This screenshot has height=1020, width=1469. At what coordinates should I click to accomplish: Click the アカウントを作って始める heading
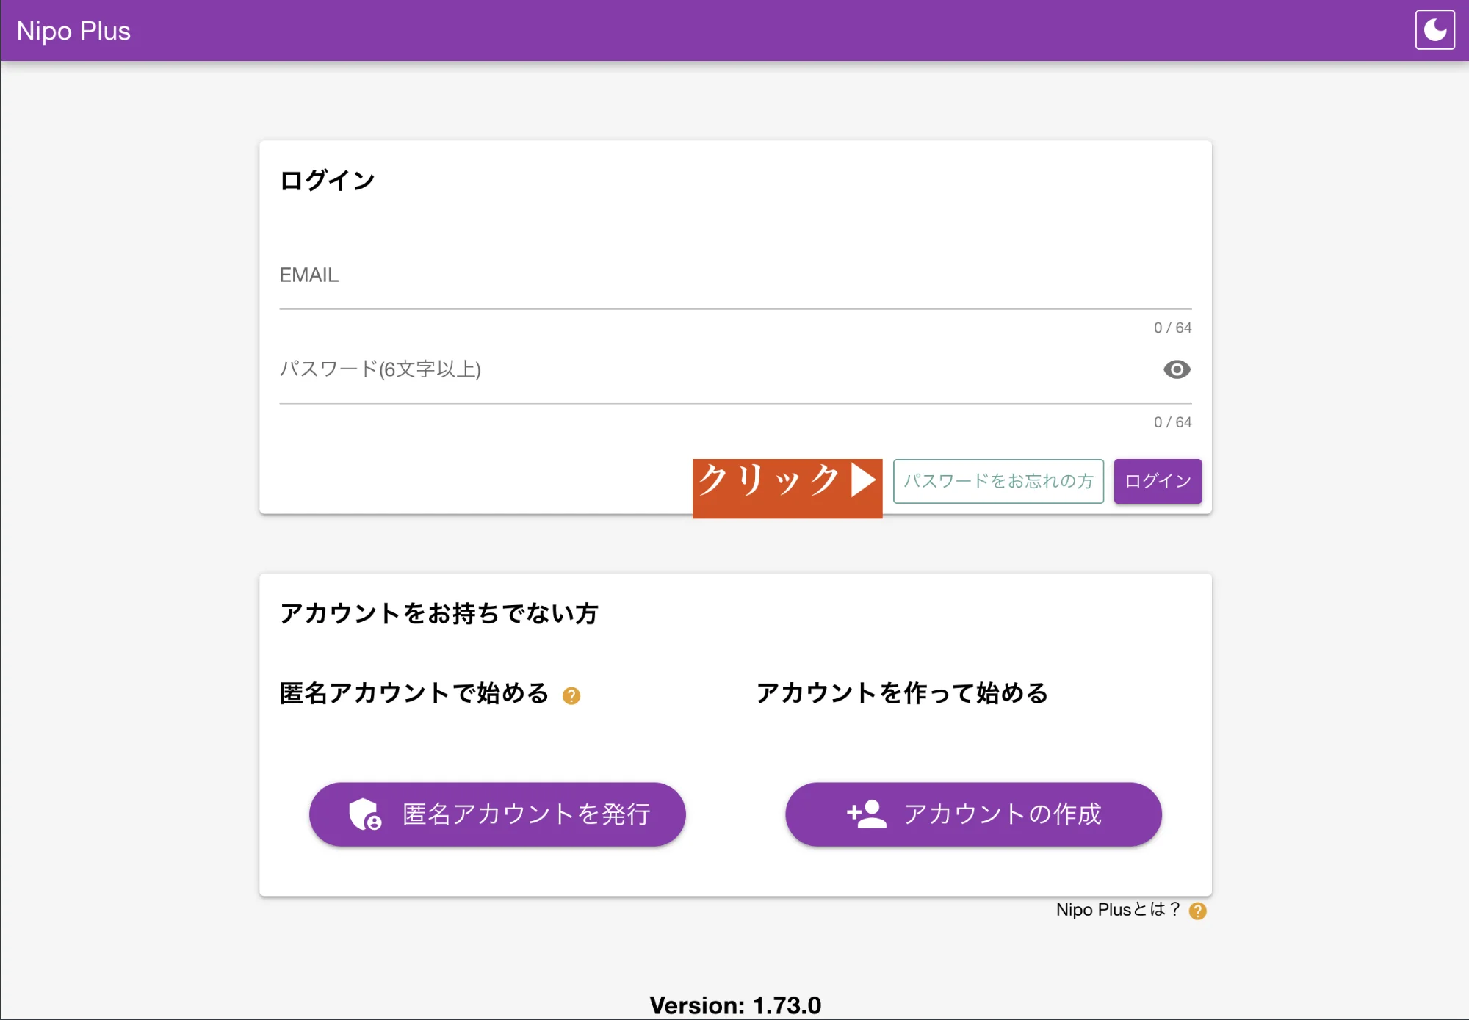[902, 693]
